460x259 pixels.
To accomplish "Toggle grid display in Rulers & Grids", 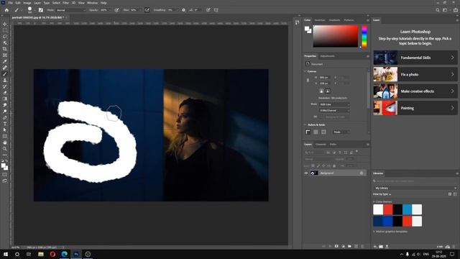I will click(x=316, y=132).
